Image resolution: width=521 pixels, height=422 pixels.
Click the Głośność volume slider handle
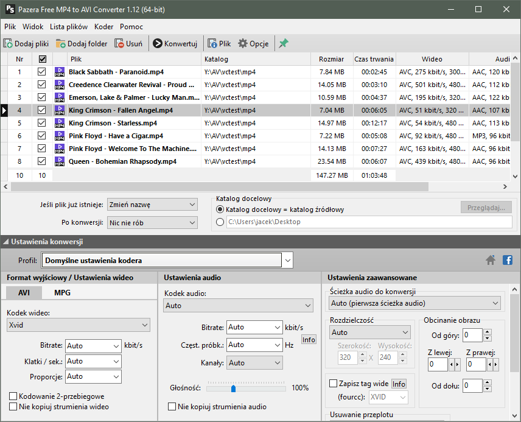[x=233, y=389]
